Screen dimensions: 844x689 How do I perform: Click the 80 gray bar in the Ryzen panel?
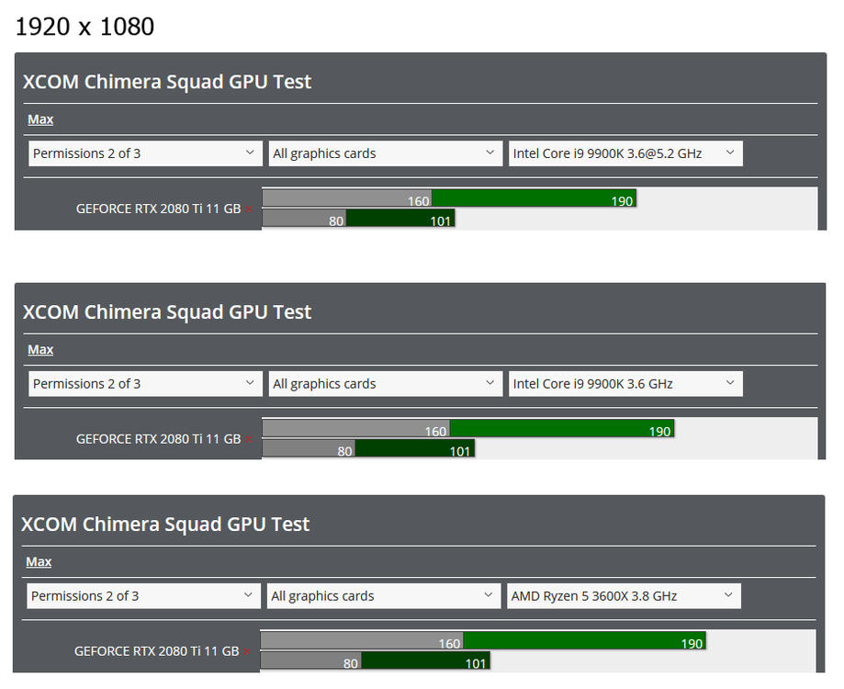click(x=310, y=661)
